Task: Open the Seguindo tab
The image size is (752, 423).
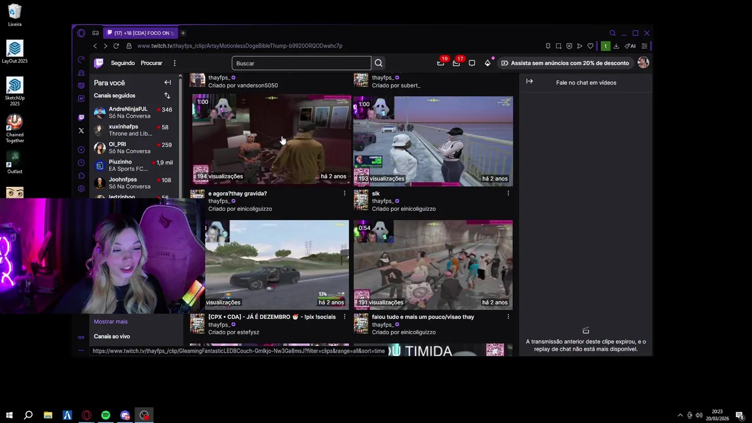Action: pyautogui.click(x=123, y=63)
